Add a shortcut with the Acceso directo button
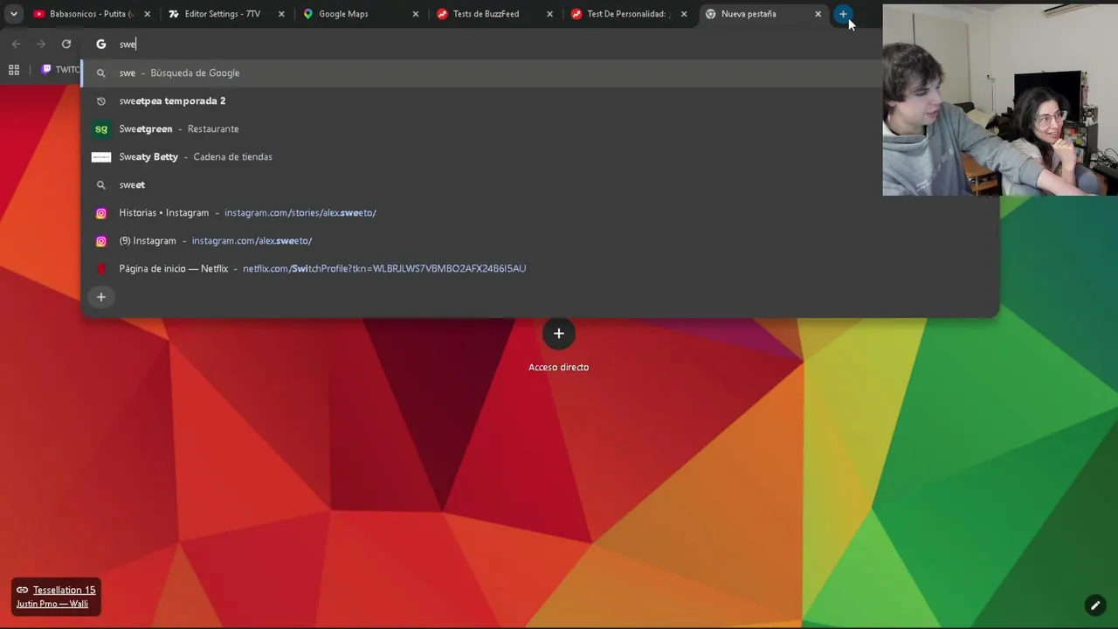The width and height of the screenshot is (1118, 629). pos(559,333)
